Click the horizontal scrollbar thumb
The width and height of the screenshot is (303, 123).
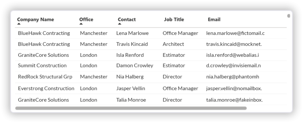click(131, 108)
